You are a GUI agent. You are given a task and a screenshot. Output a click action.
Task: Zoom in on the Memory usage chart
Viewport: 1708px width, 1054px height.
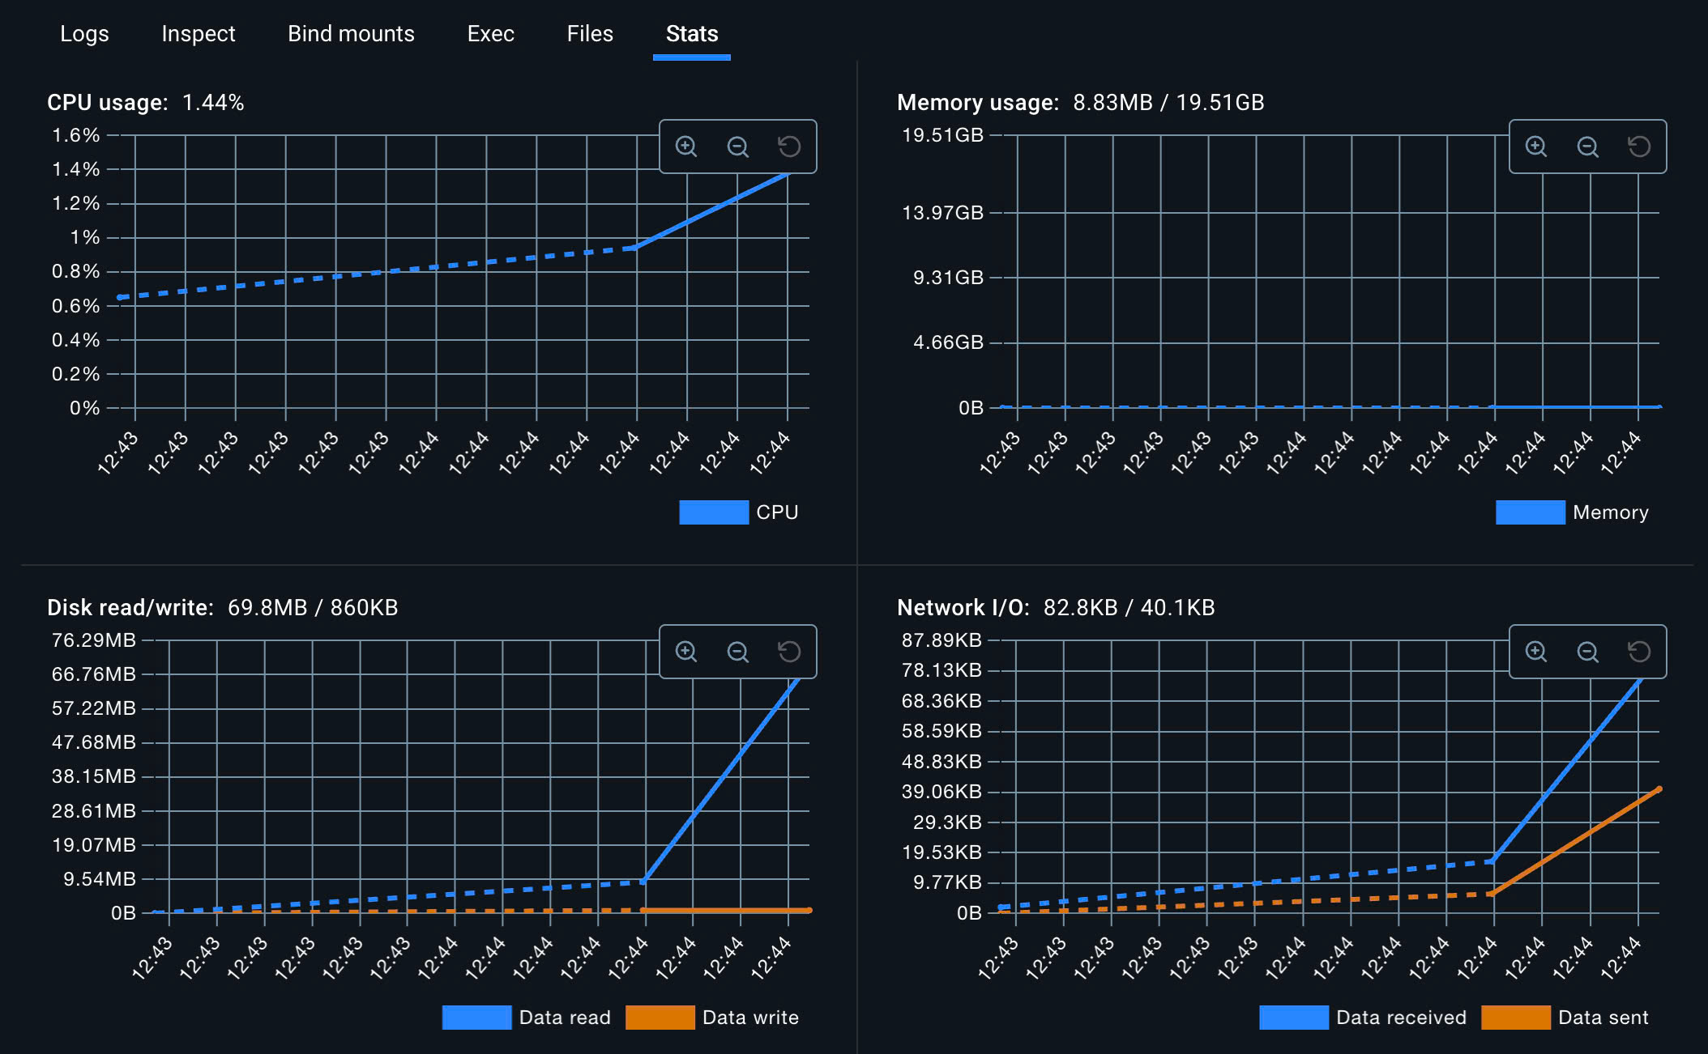(x=1536, y=147)
